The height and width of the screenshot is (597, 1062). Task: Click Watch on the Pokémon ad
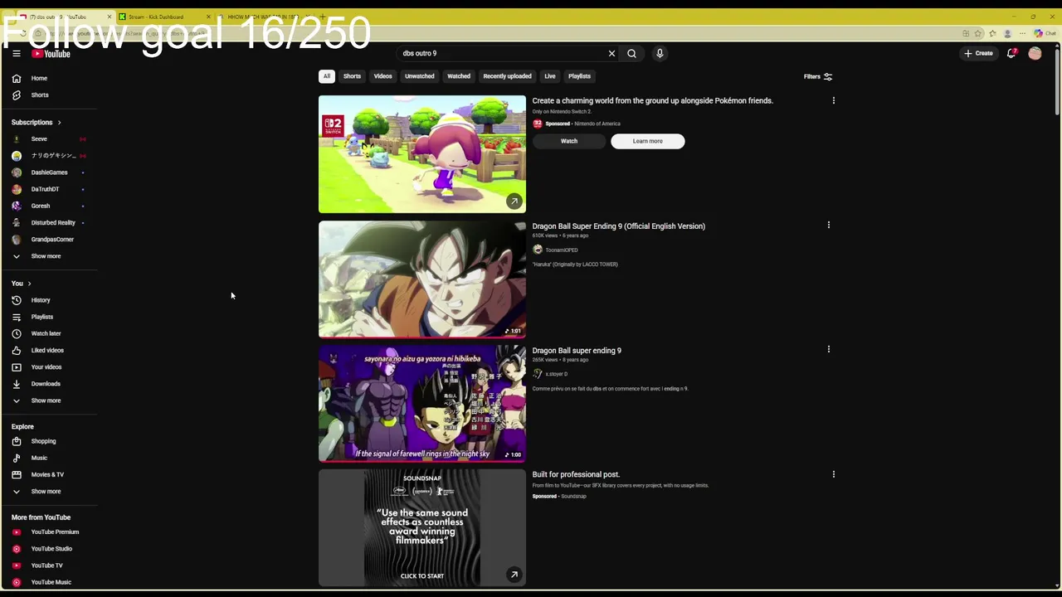[569, 141]
